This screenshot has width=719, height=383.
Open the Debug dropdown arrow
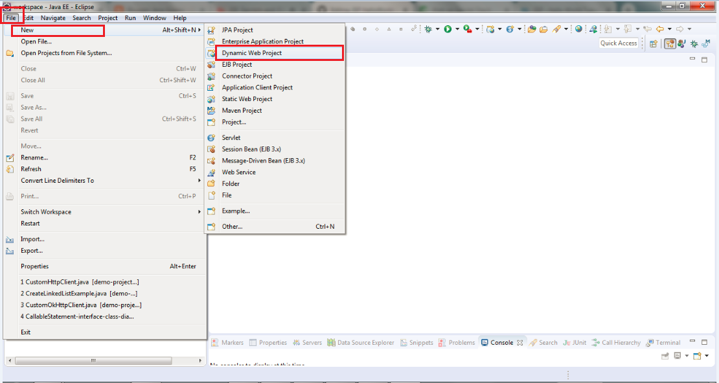tap(437, 29)
